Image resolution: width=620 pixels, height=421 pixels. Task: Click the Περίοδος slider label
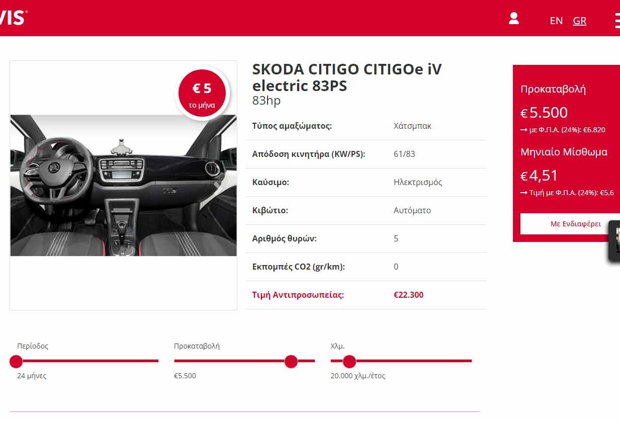pos(33,346)
